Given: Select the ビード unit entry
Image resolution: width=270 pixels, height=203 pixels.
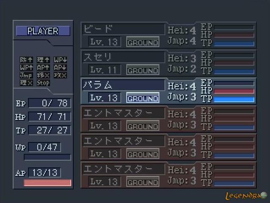Looking at the screenshot, I should 123,29.
